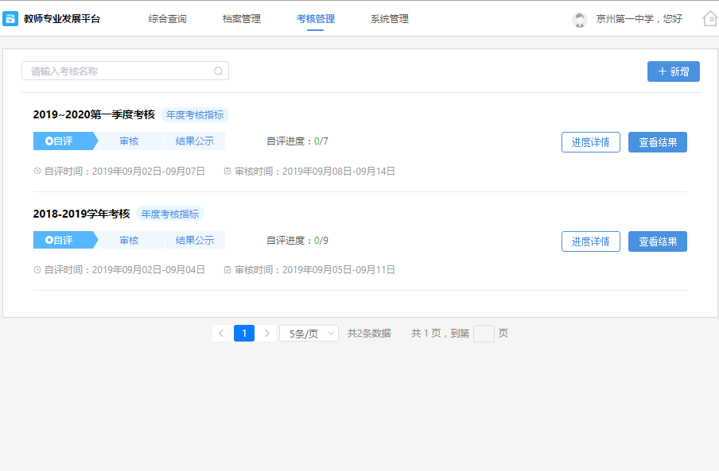The width and height of the screenshot is (719, 471).
Task: Click the calendar icon beside second 审核时间
Action: click(x=227, y=269)
